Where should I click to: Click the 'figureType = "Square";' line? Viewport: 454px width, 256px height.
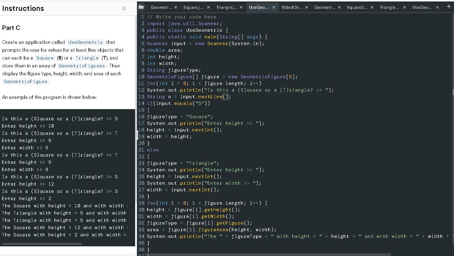tap(180, 117)
